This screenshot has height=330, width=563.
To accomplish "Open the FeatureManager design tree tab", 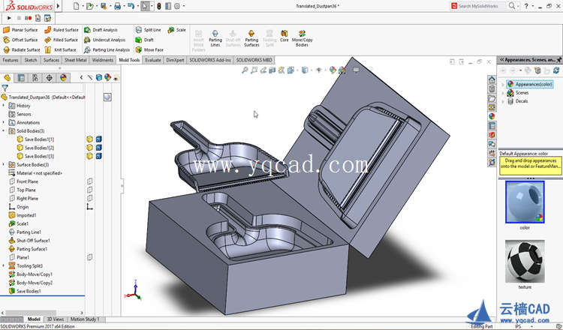I will point(8,78).
